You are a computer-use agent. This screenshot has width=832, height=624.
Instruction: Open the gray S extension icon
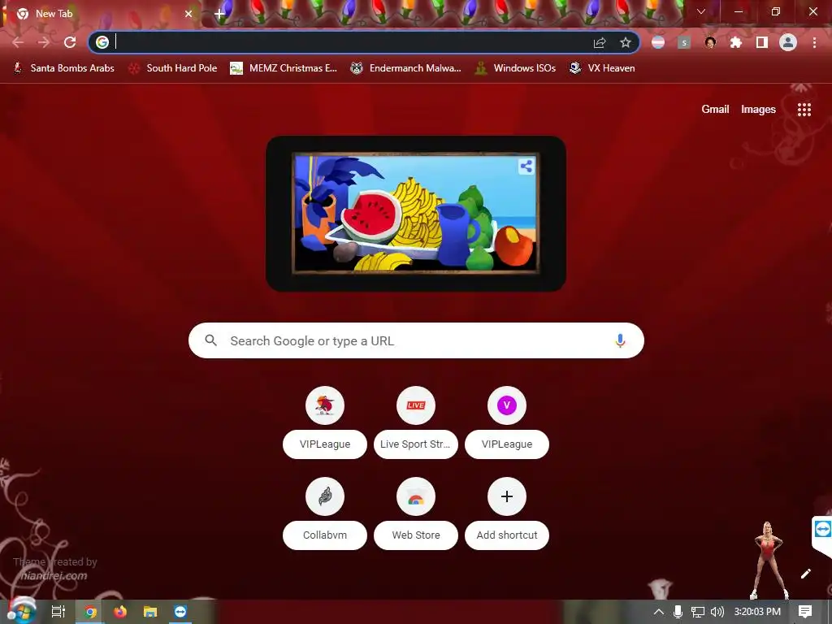tap(684, 42)
